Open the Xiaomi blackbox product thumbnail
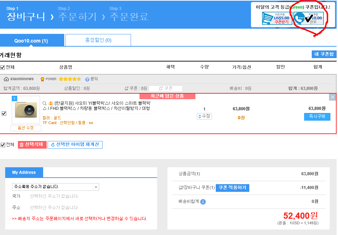Viewport: 338px width, 235px height. pos(26,110)
